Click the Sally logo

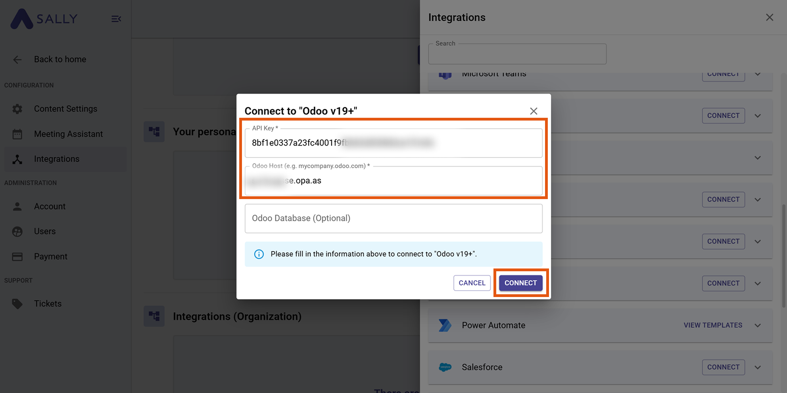[44, 18]
